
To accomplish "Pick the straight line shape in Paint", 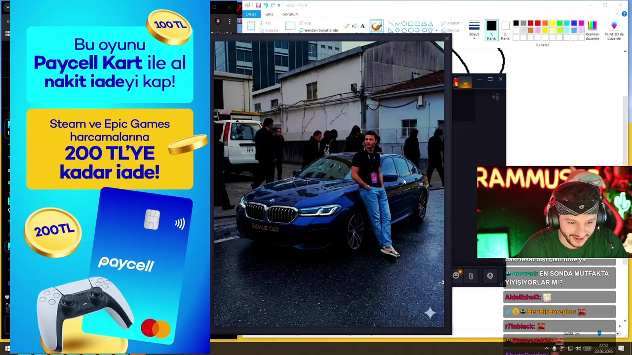I will 391,23.
